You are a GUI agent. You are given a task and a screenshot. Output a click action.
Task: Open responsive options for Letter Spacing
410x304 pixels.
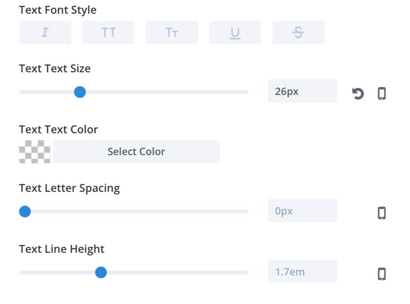[x=382, y=213]
